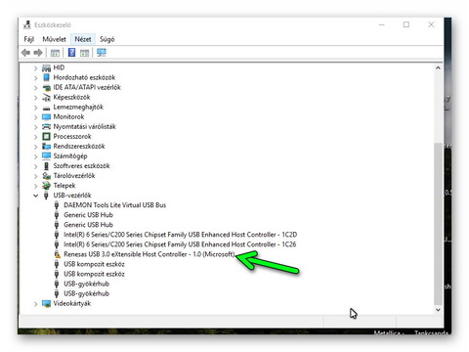The height and width of the screenshot is (352, 469).
Task: Expand the HID category
Action: pos(36,68)
